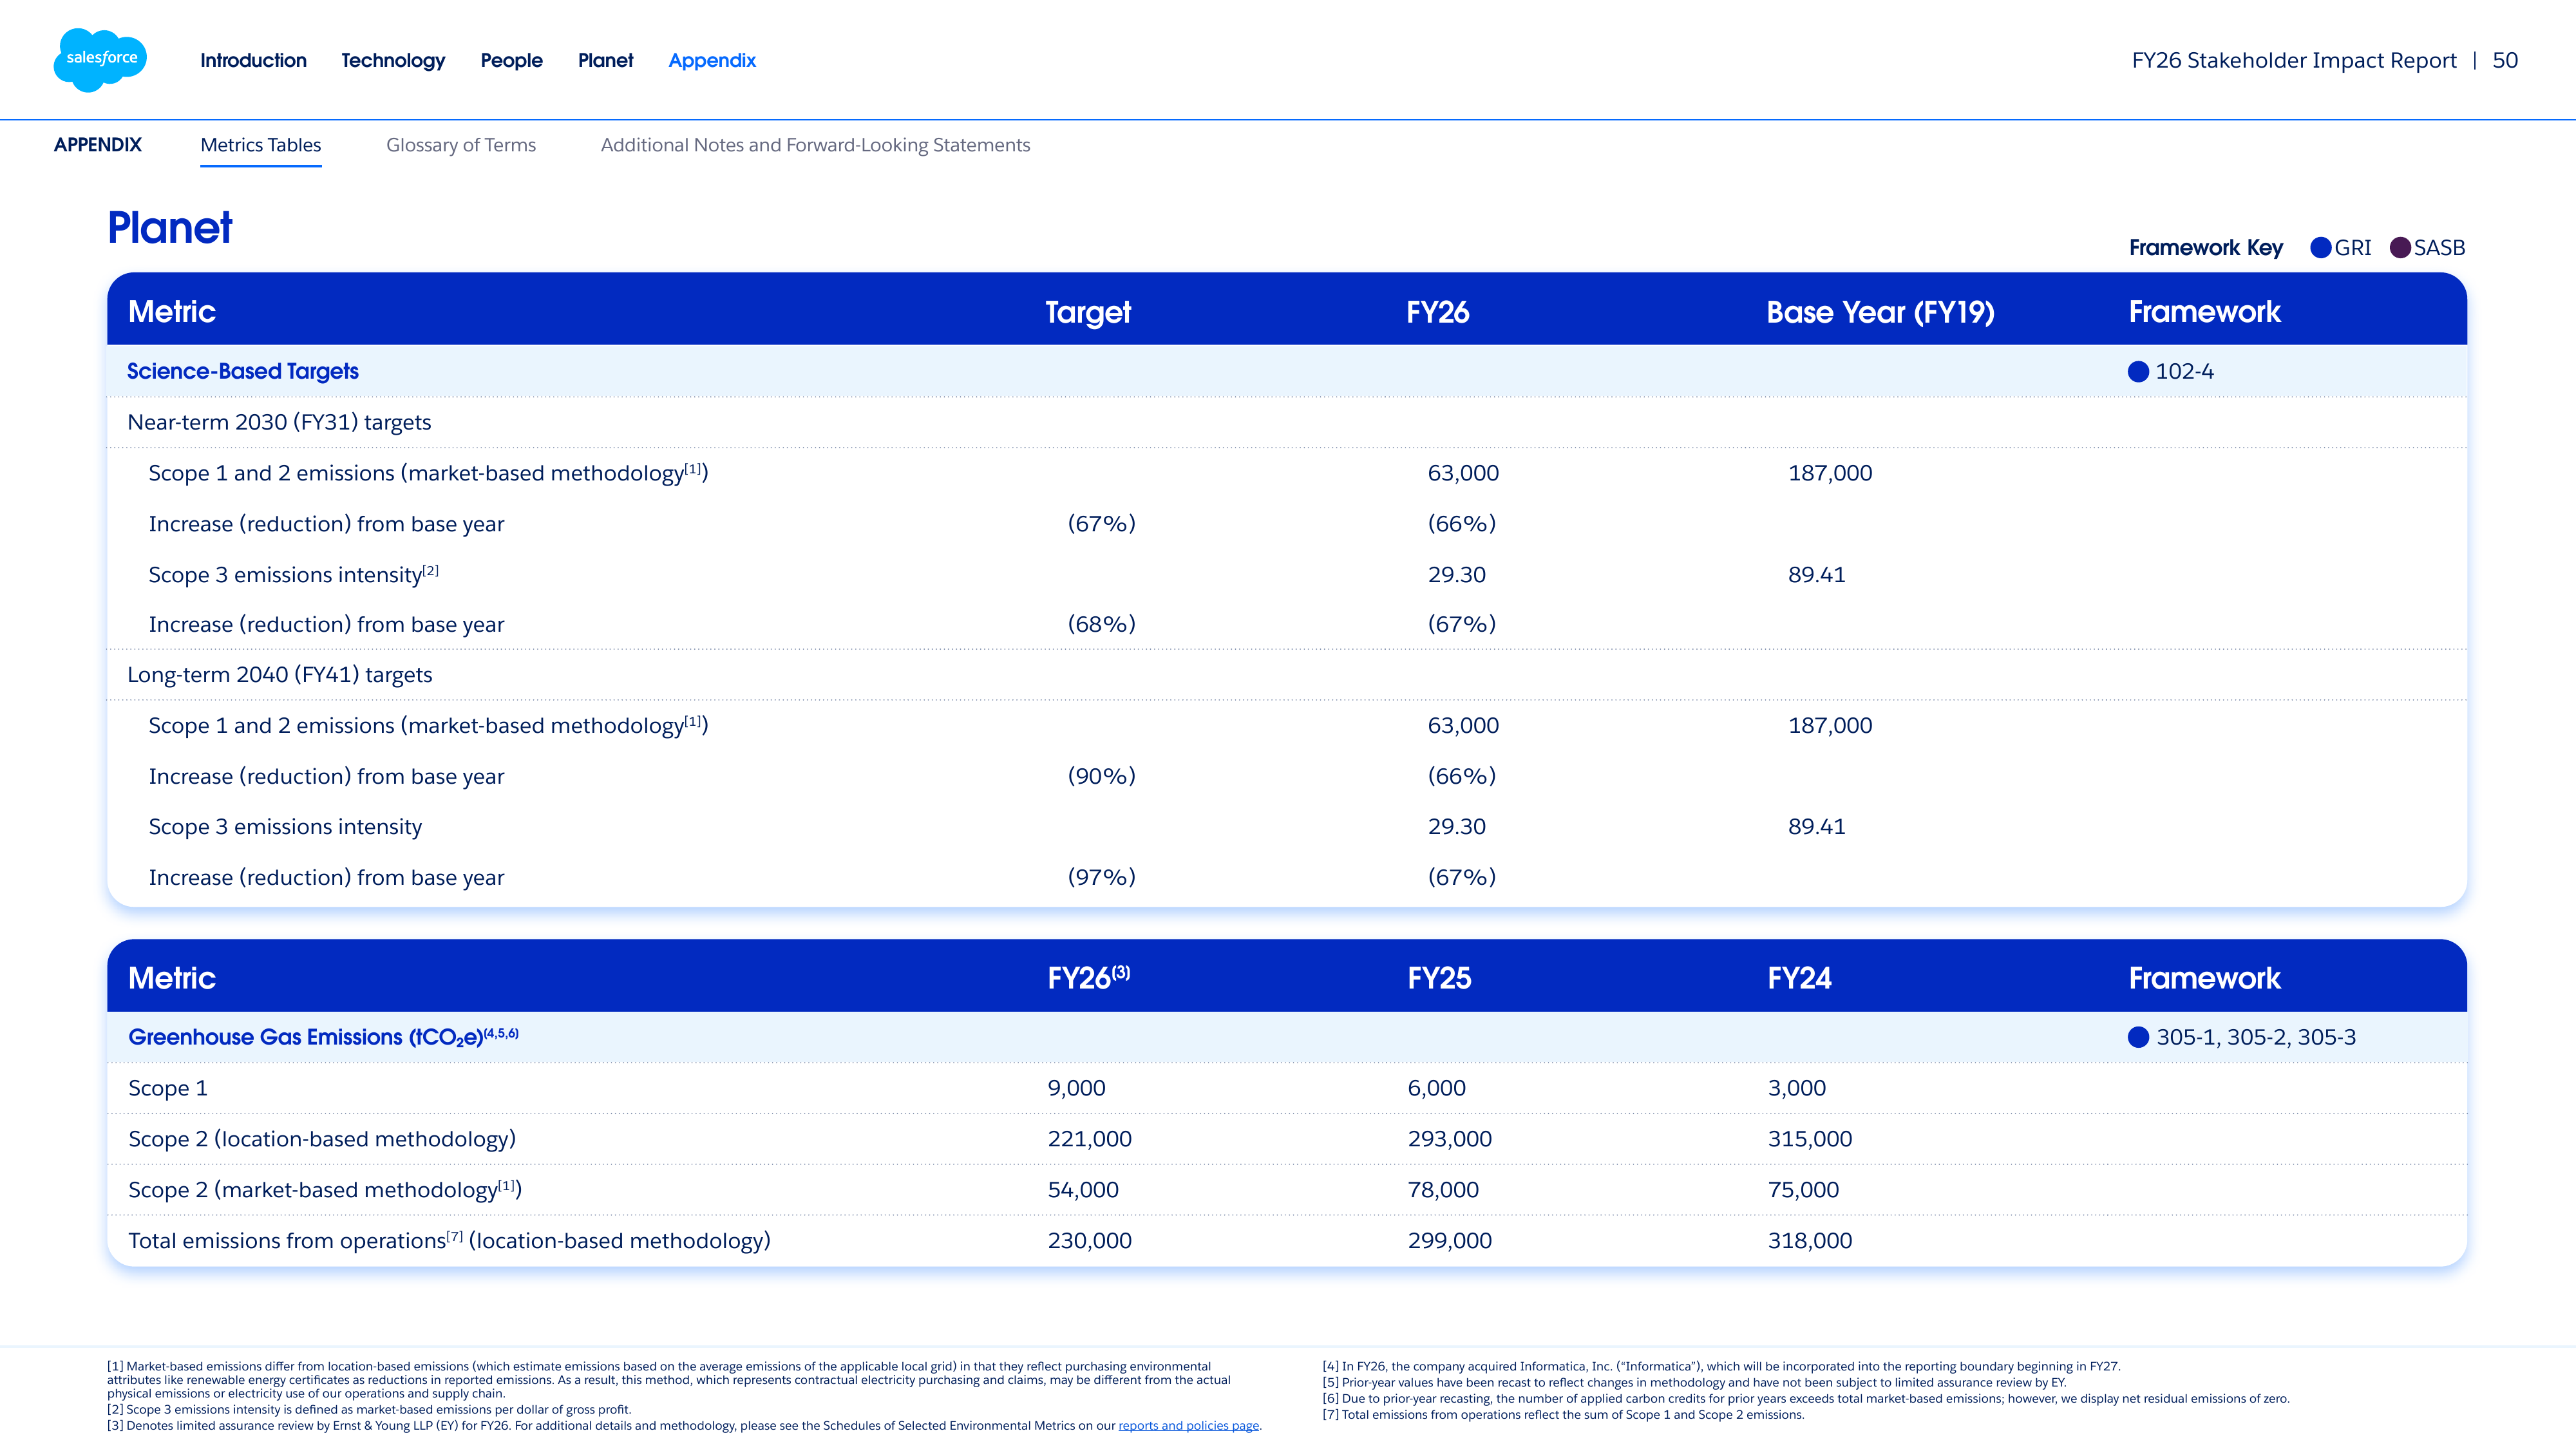Click the 102-4 framework code

point(2184,372)
